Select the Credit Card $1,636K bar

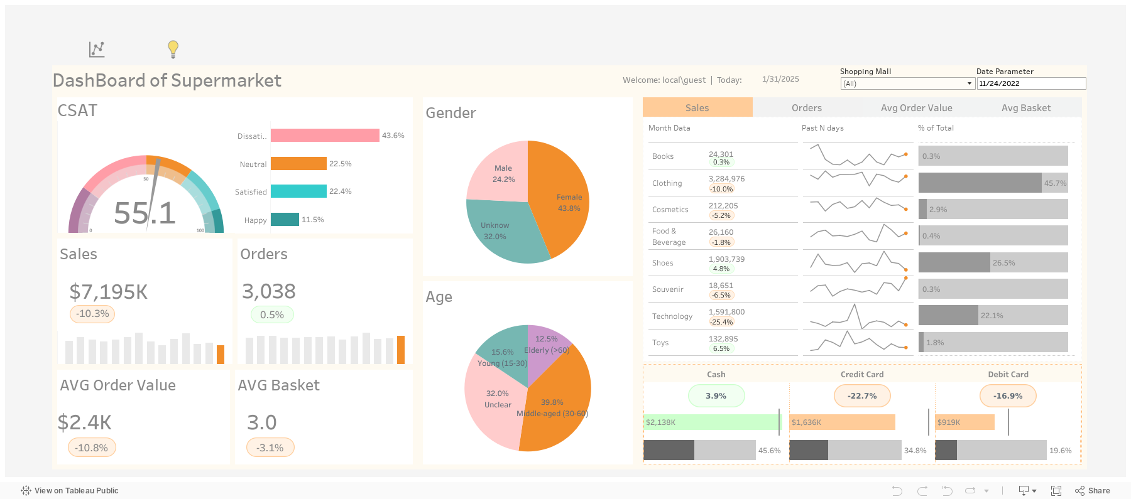pos(842,422)
